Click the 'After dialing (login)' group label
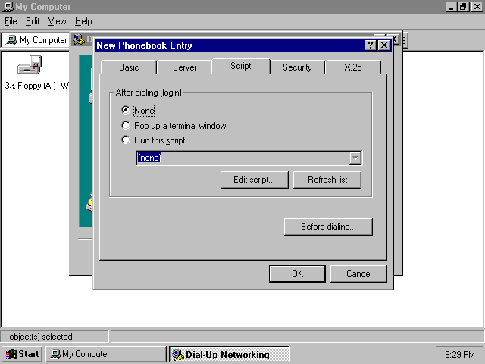This screenshot has width=485, height=364. click(149, 93)
